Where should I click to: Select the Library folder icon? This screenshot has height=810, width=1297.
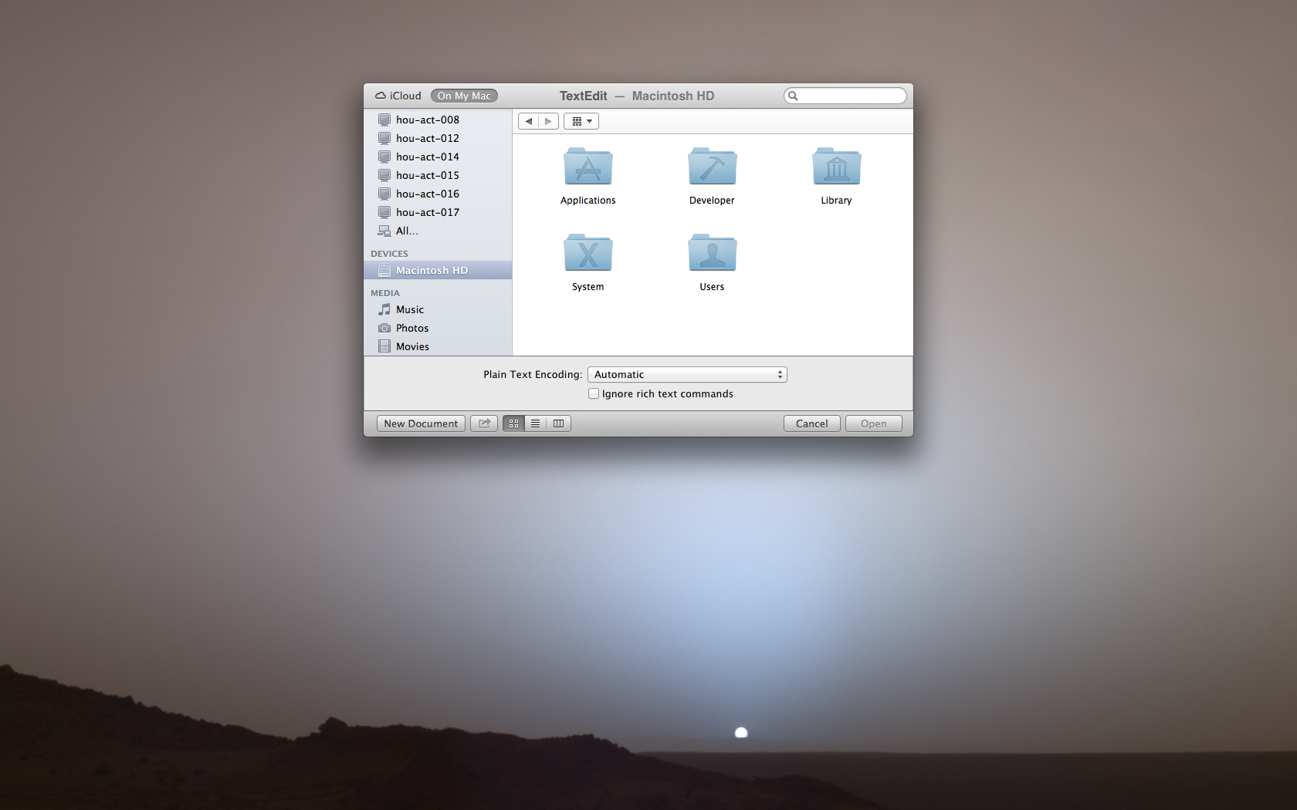836,167
